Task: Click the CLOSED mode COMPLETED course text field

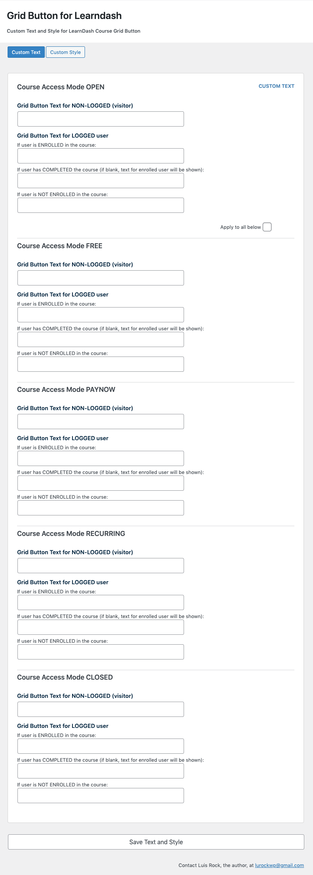Action: click(x=101, y=771)
